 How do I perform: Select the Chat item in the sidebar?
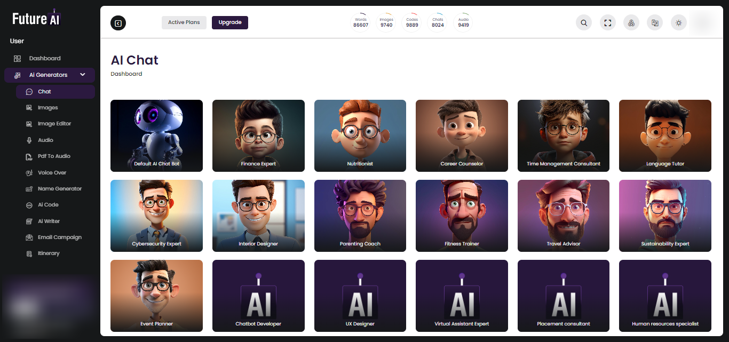click(45, 91)
